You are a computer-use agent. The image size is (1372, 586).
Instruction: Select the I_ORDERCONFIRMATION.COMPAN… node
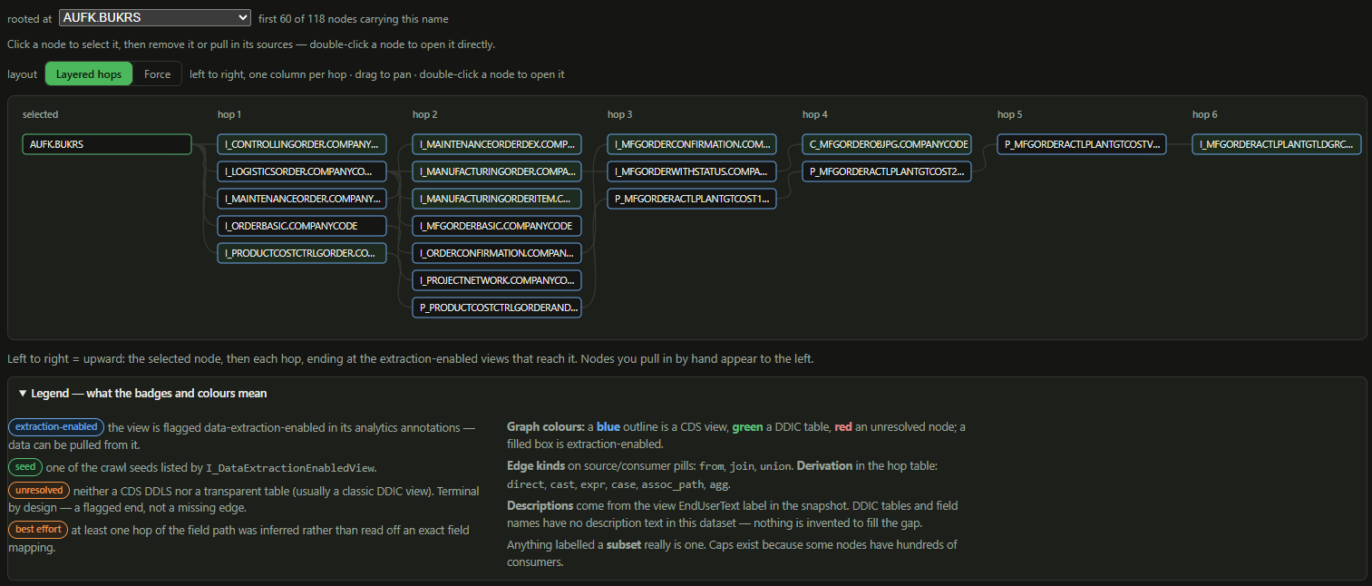(497, 253)
